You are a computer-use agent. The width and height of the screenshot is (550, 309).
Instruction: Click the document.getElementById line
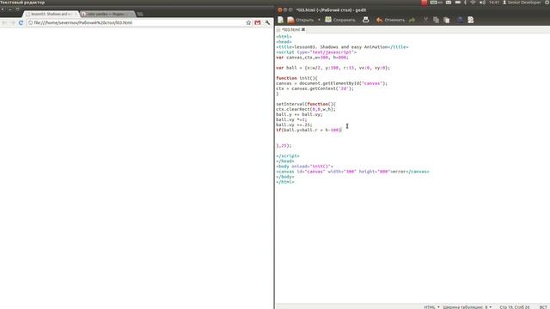(332, 83)
